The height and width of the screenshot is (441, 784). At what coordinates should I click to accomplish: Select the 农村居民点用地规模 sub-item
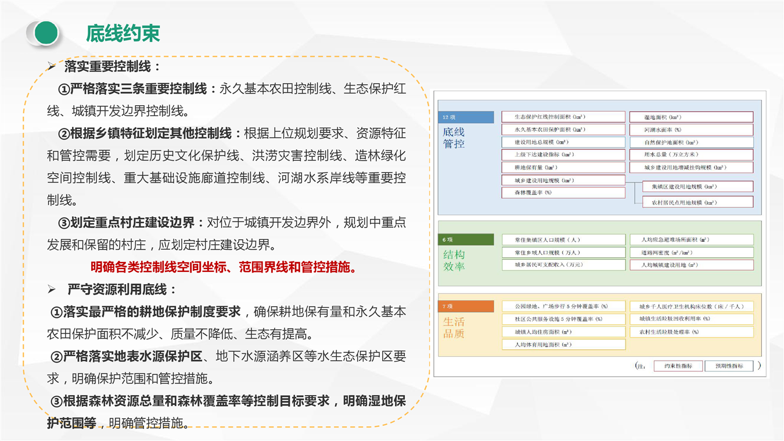pos(697,203)
